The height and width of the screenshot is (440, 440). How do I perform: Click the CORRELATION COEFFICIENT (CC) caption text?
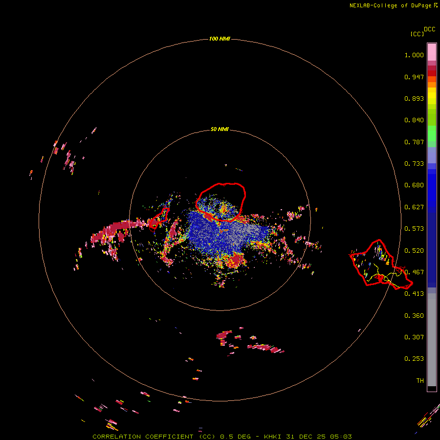click(x=154, y=437)
